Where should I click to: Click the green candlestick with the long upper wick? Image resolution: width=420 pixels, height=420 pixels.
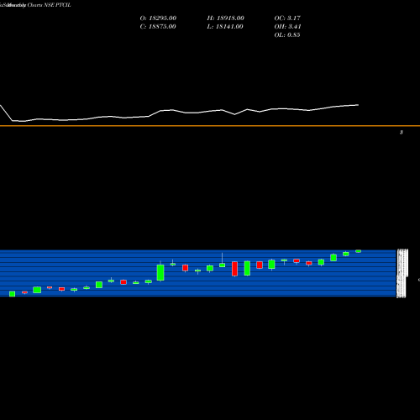222,265
